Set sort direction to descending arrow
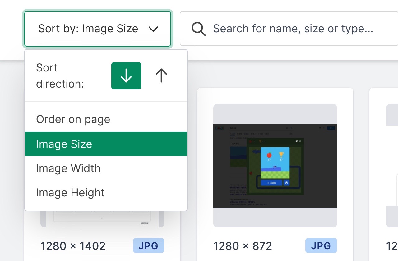This screenshot has width=398, height=261. click(x=126, y=76)
